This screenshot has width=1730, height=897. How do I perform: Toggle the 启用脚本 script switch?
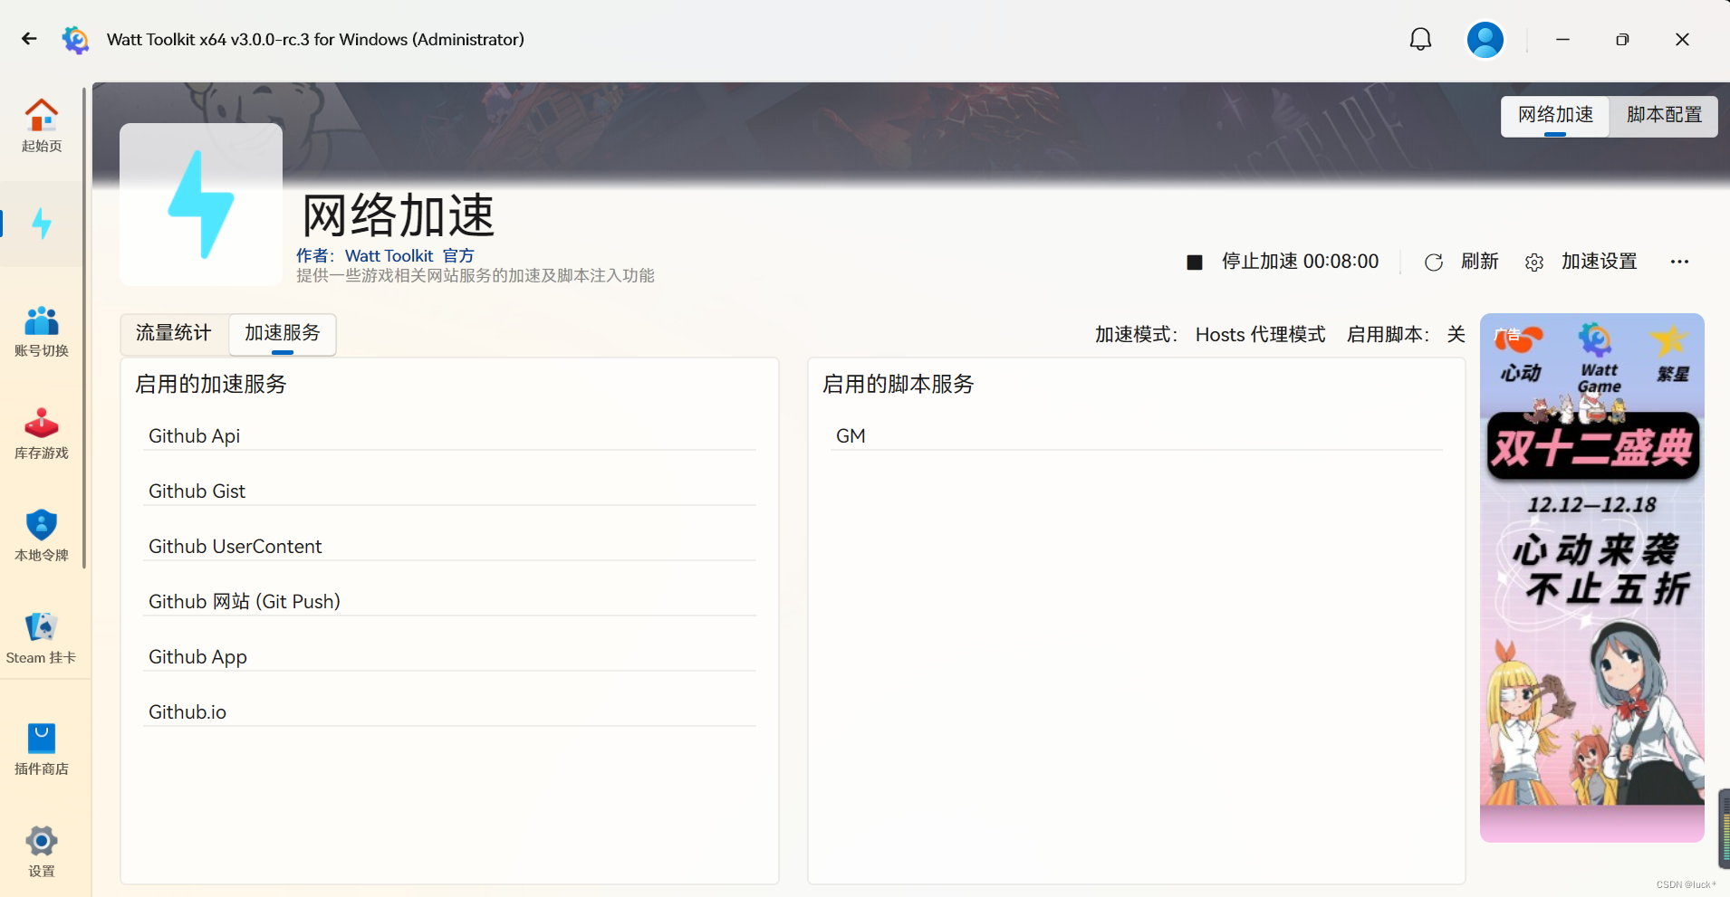pos(1454,334)
